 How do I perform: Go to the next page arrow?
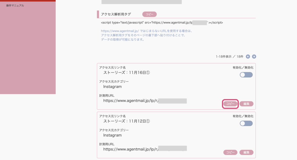click(x=254, y=56)
